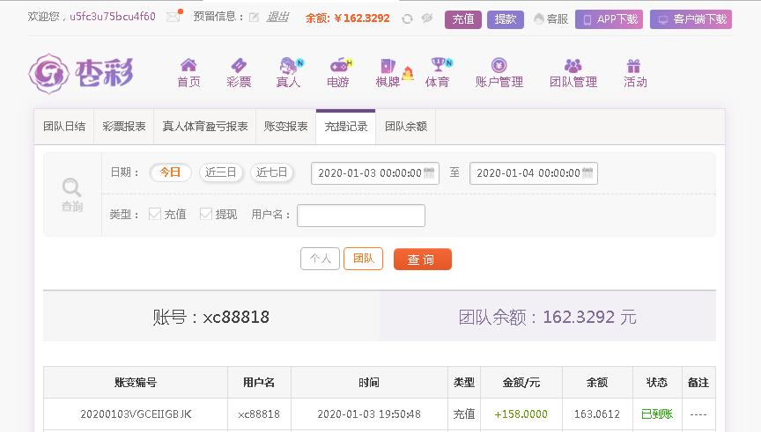761x432 pixels.
Task: Click APP下载 button
Action: 610,19
